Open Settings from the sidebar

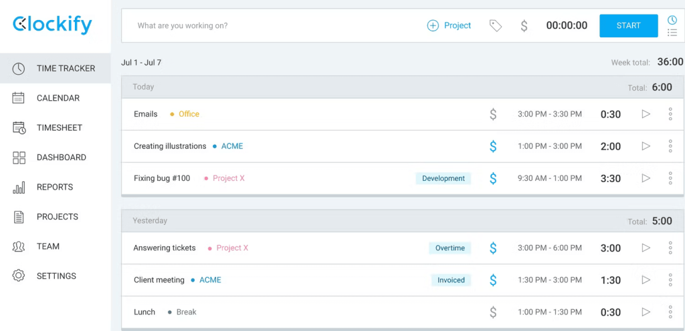pyautogui.click(x=55, y=276)
